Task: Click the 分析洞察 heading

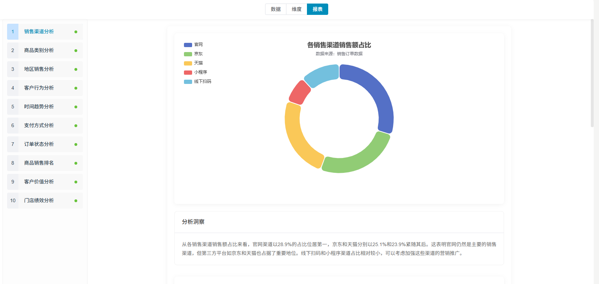Action: click(x=193, y=222)
